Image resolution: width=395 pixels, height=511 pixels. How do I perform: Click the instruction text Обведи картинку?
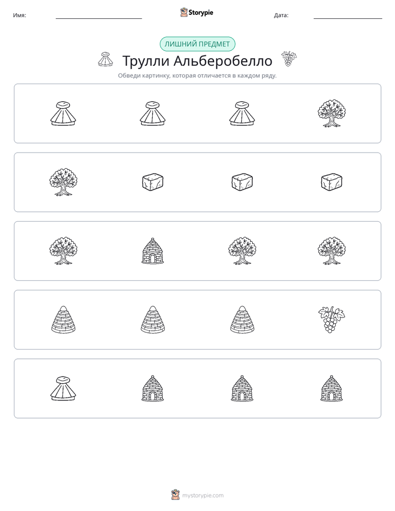point(144,76)
